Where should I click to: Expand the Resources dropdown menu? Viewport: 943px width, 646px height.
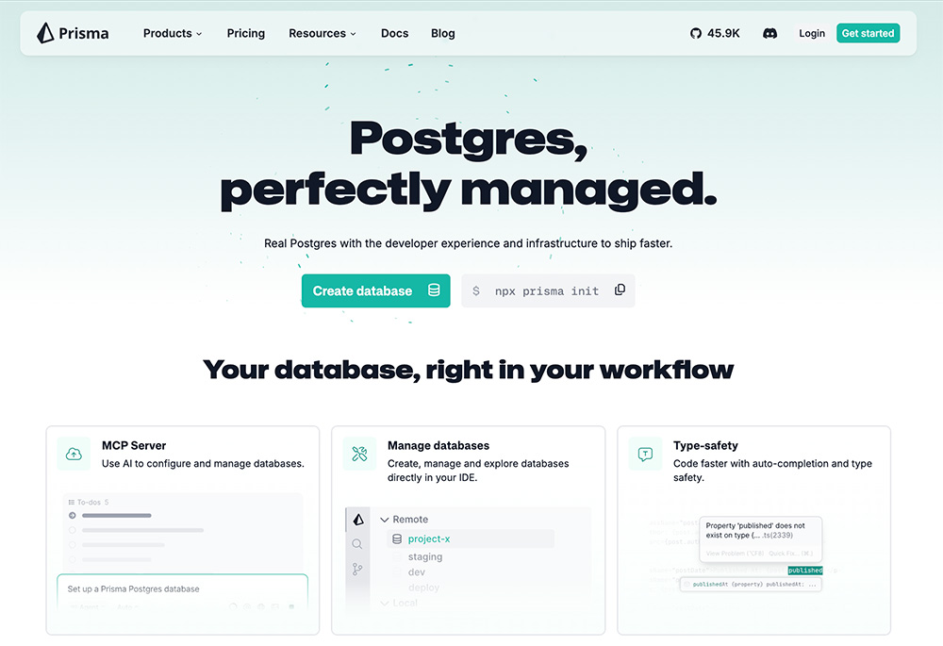tap(323, 34)
